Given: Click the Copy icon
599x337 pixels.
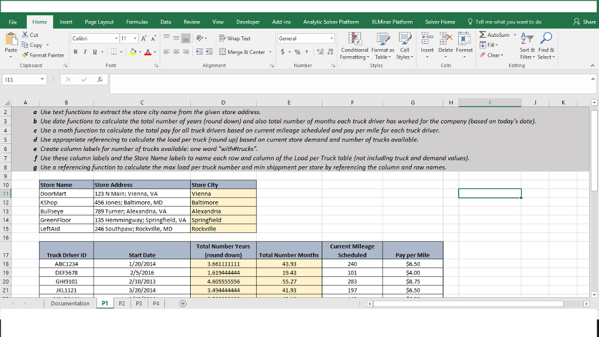Looking at the screenshot, I should point(25,44).
